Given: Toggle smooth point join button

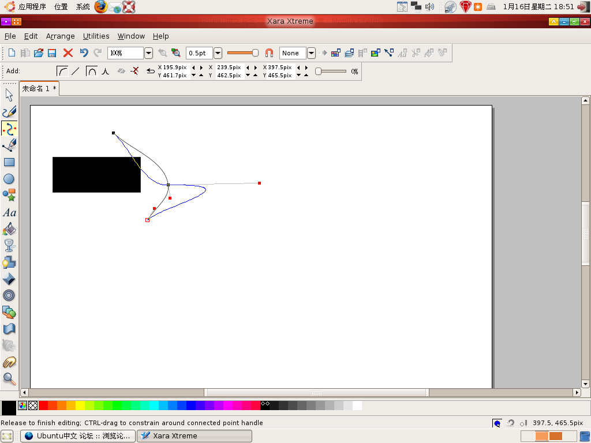Looking at the screenshot, I should coord(92,71).
